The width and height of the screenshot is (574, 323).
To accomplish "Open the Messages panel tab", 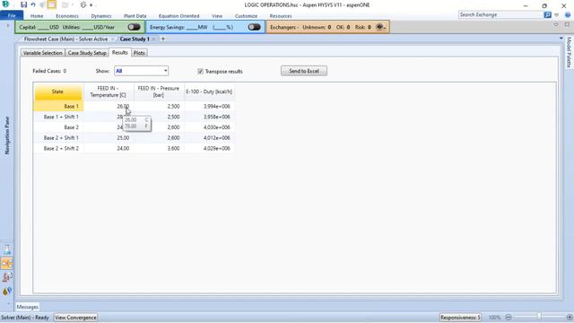I will pos(28,307).
